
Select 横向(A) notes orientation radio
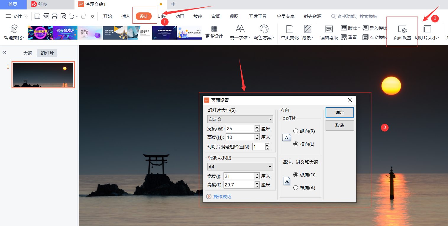pos(295,188)
